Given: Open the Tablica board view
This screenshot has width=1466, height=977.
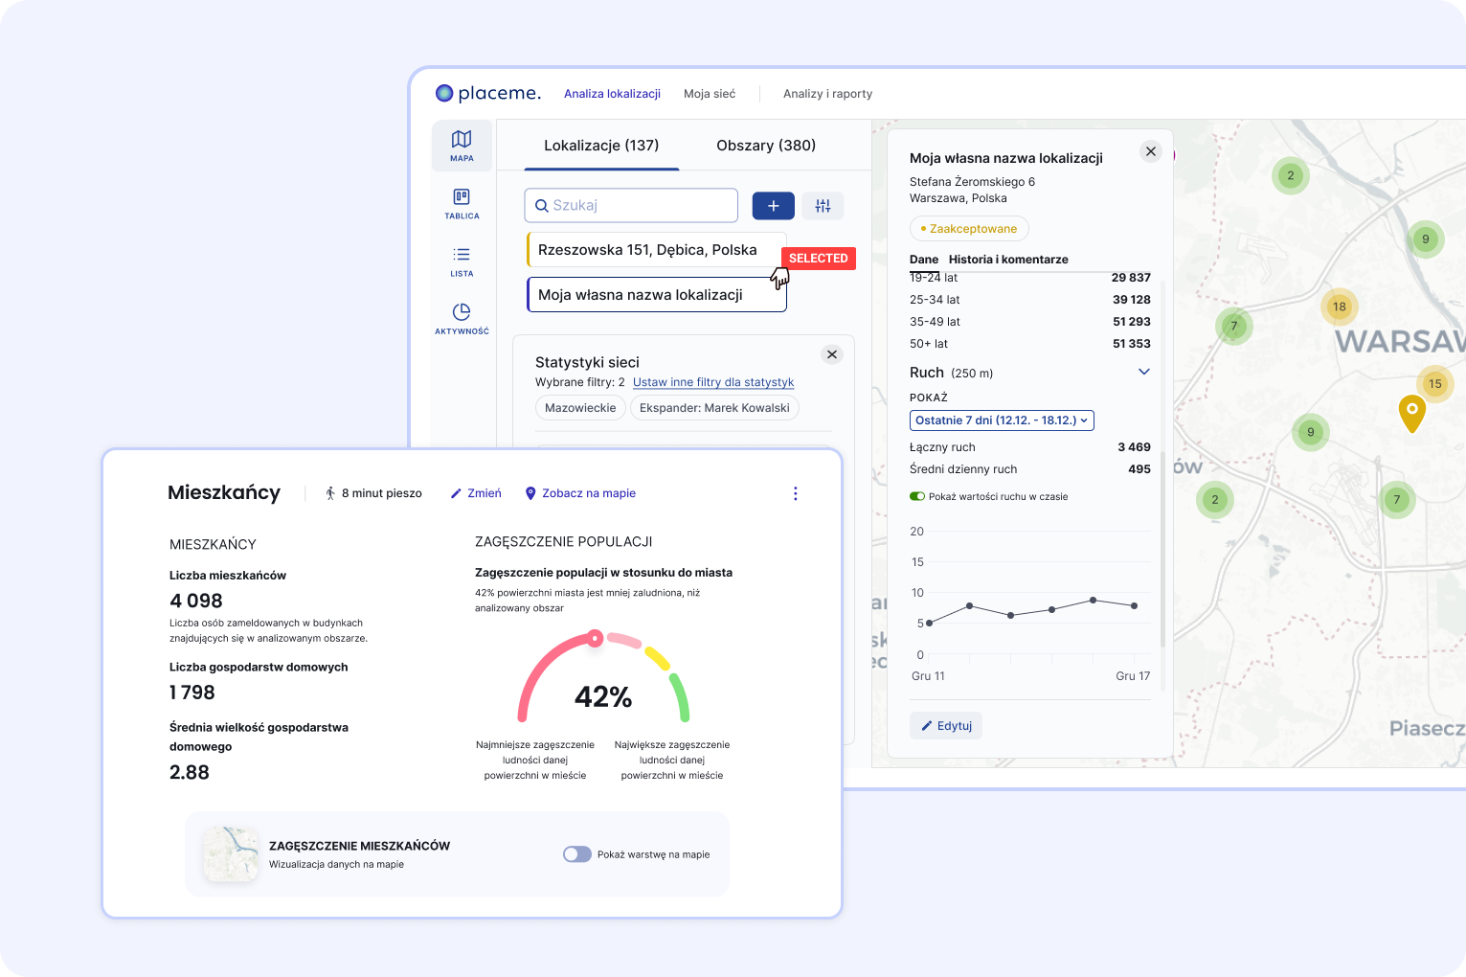Looking at the screenshot, I should coord(462,203).
